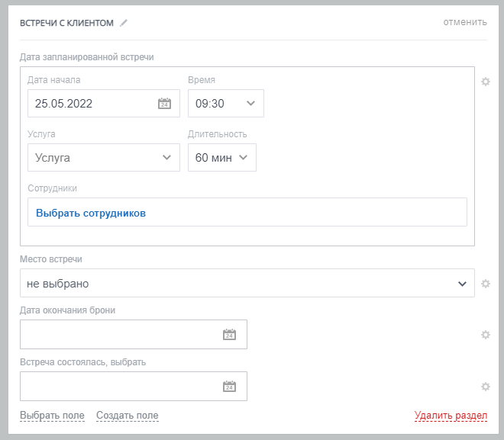Open calendar in Дата окончания брони field
Screen dimensions: 504x440
(x=229, y=334)
